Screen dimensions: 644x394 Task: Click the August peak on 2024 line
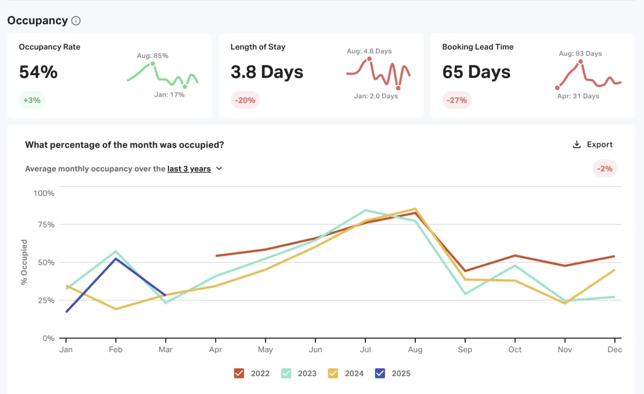pos(415,209)
